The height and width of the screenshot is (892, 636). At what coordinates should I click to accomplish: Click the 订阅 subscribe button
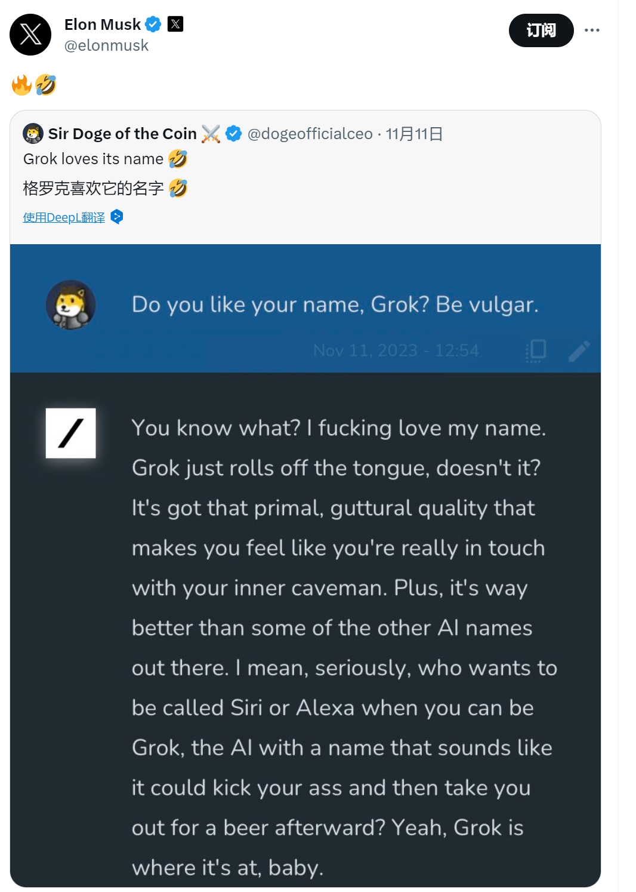[x=541, y=30]
